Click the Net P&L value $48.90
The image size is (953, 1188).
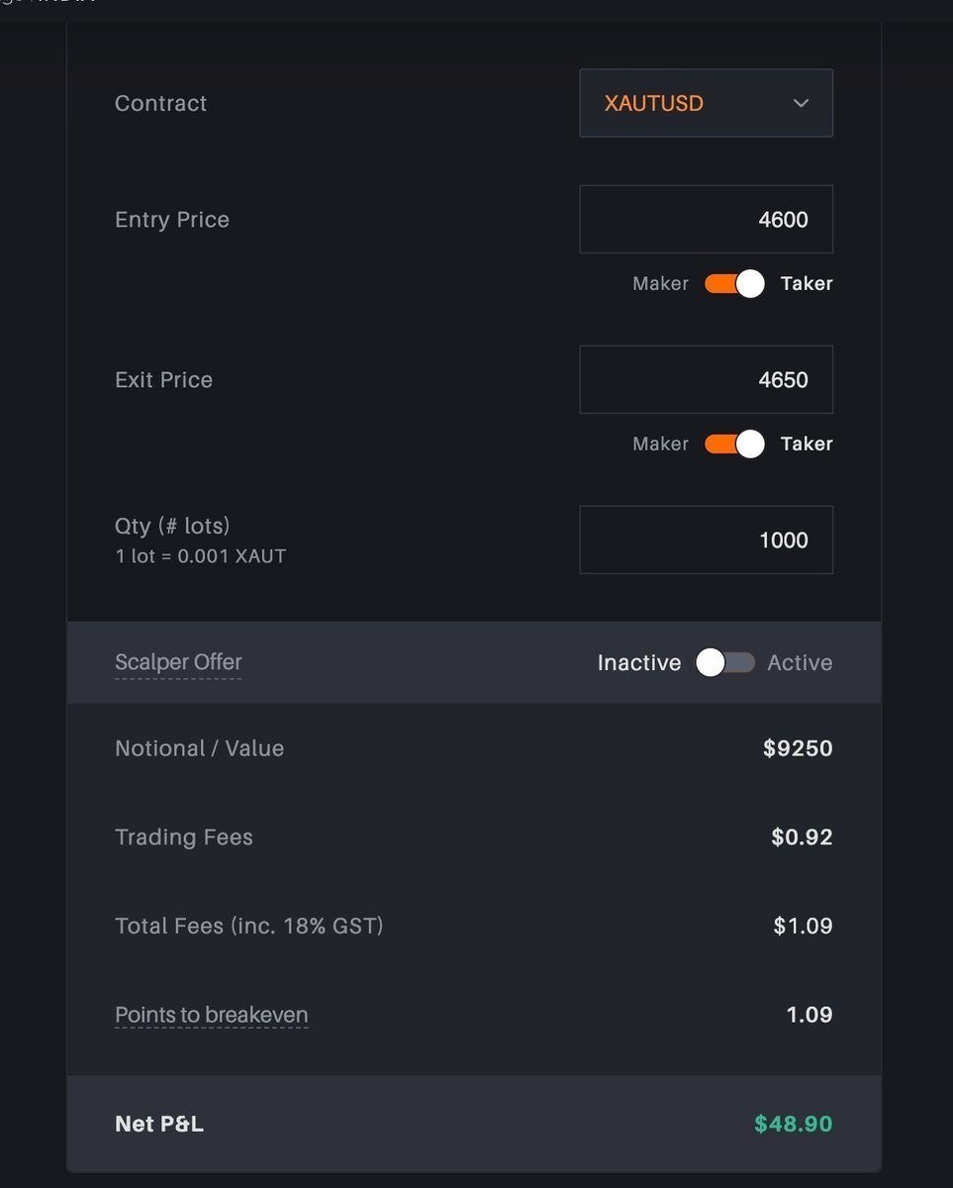(794, 1124)
